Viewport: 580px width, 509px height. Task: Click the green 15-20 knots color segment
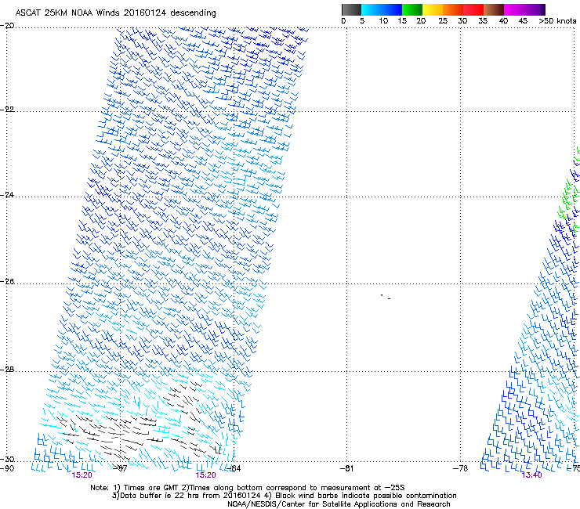coord(411,9)
